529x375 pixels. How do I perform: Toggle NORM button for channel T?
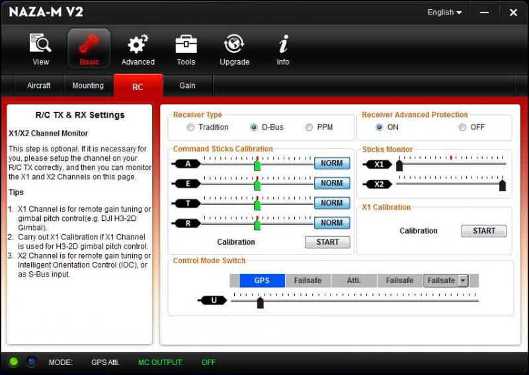pyautogui.click(x=332, y=203)
